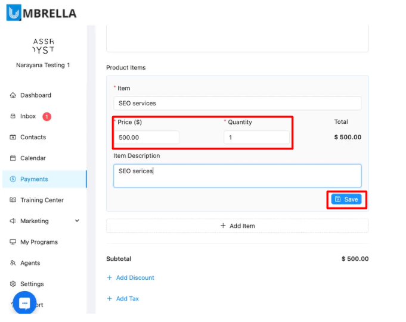The width and height of the screenshot is (406, 322).
Task: Click the Add Tax link
Action: pos(127,299)
